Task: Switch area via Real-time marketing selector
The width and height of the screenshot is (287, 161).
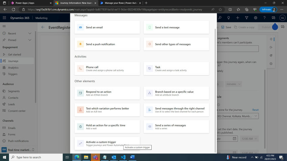Action: pos(18,150)
